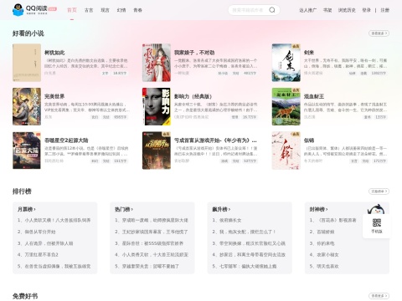Click the 完美世界 title
Screen dimensions: 402x301
pyautogui.click(x=54, y=96)
